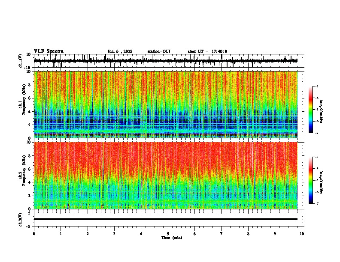
Task: Click time axis tick label "4"
Action: (141, 234)
